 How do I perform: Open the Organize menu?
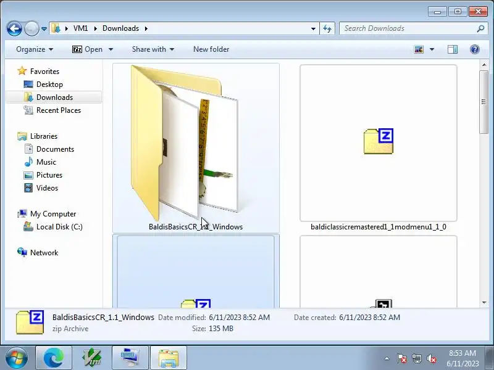35,49
